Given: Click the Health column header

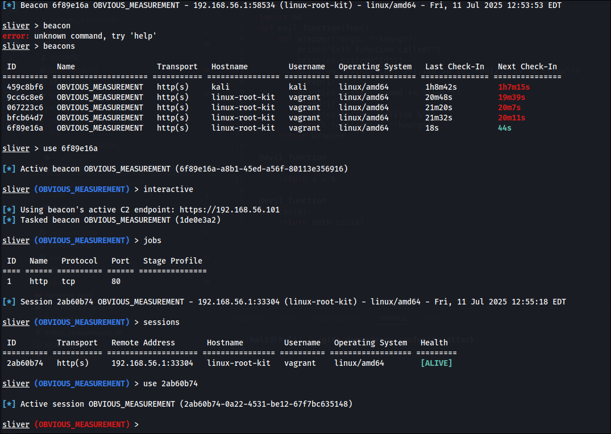Looking at the screenshot, I should (x=434, y=343).
